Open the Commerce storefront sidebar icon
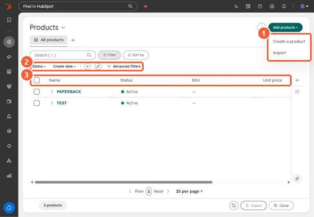 (x=9, y=86)
